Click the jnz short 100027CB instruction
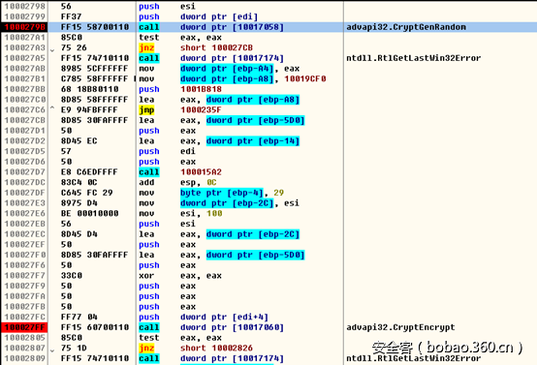This screenshot has width=537, height=365. [x=196, y=47]
